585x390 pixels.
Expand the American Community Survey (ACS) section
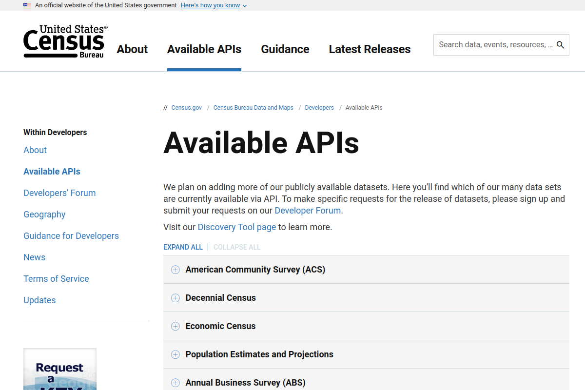pos(366,270)
